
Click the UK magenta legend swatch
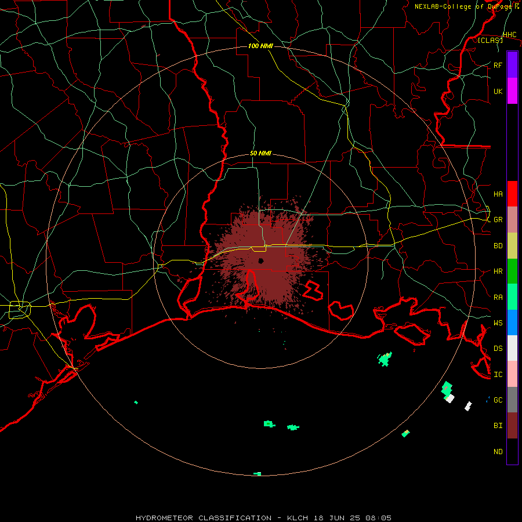click(512, 91)
